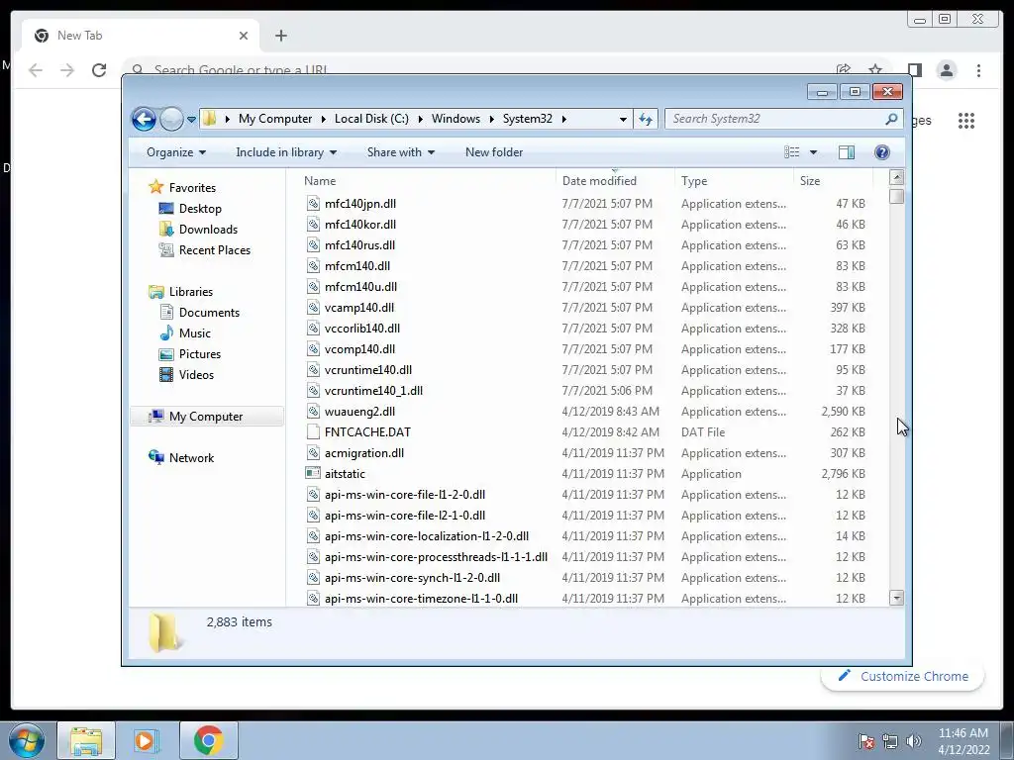
Task: Open the view options dropdown arrow
Action: [814, 152]
